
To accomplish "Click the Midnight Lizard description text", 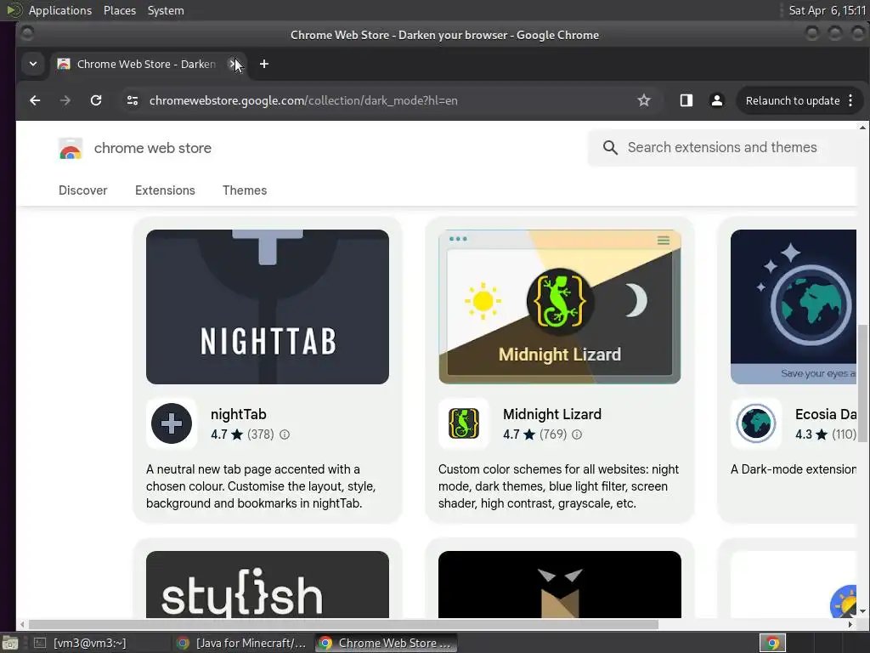I will [x=559, y=486].
